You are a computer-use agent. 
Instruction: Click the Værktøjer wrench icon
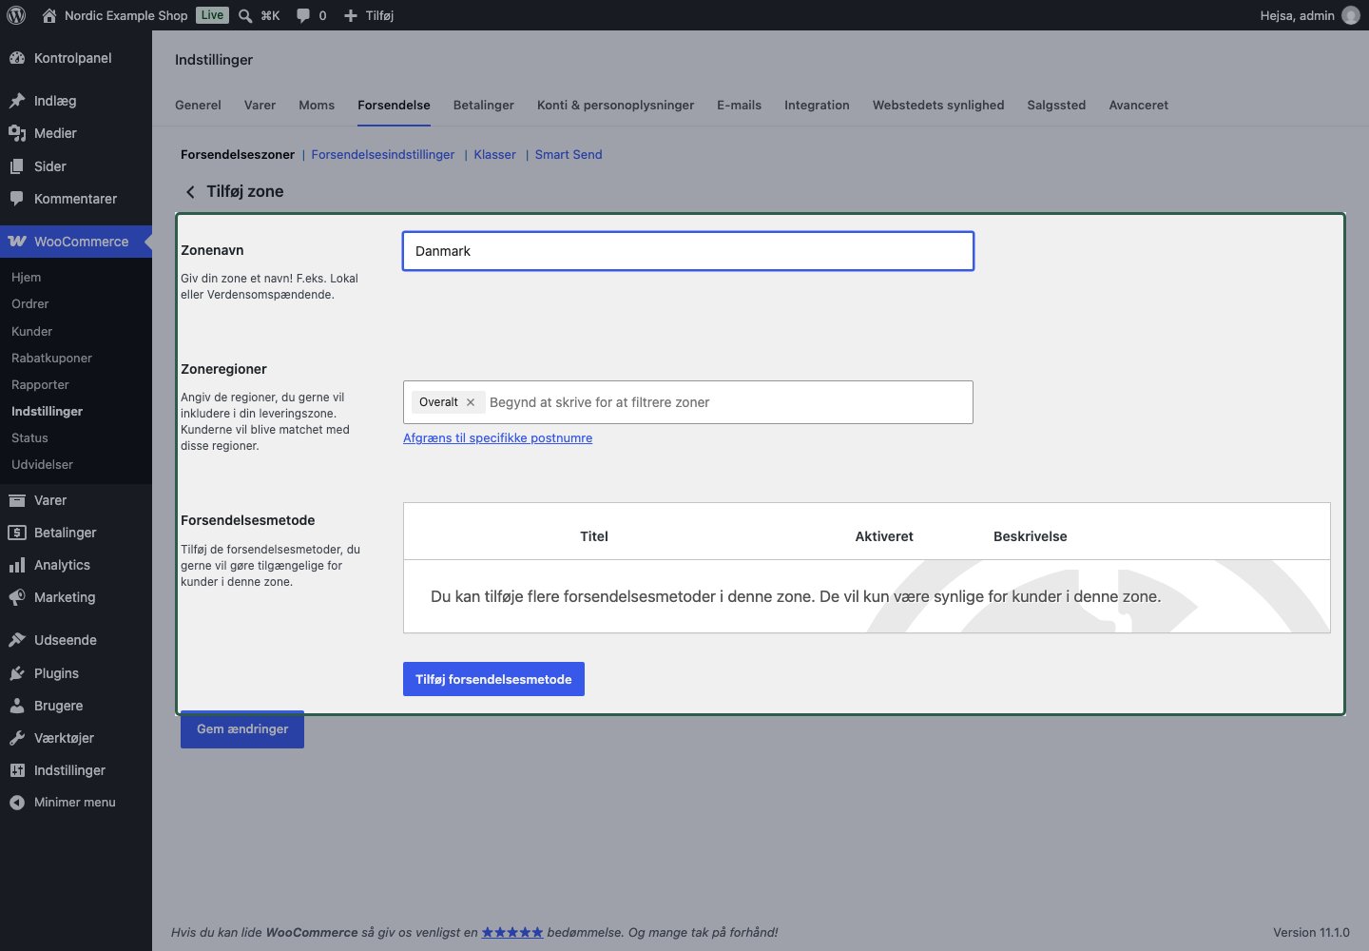tap(17, 738)
